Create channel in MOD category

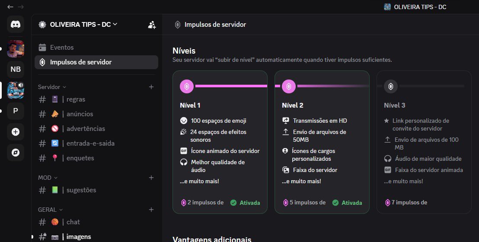coord(151,178)
